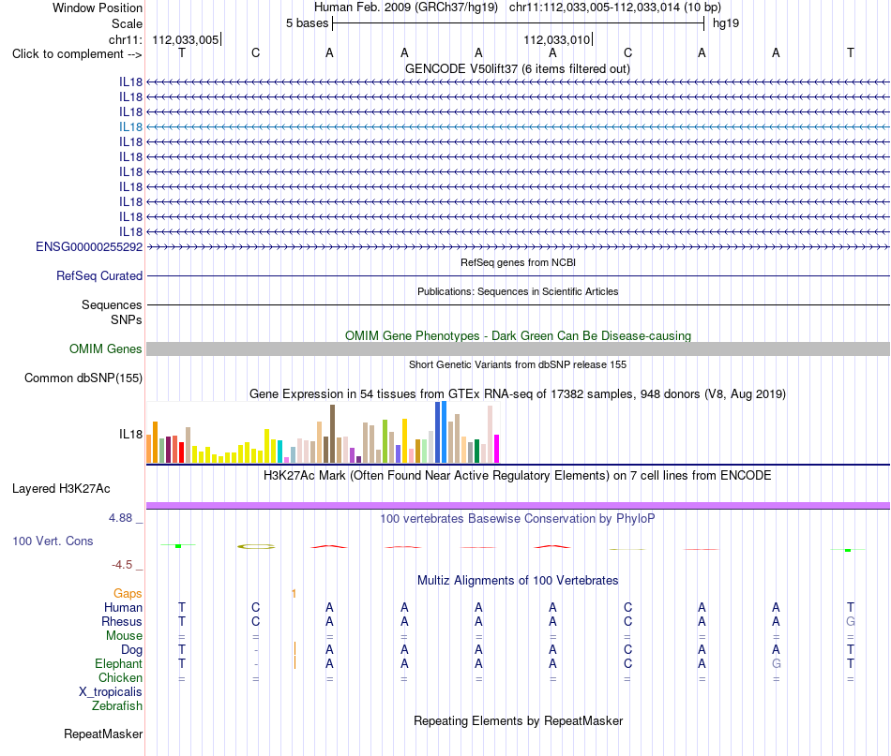This screenshot has height=756, width=891.
Task: Open the Common dbSNP(155) track label
Action: pyautogui.click(x=83, y=378)
